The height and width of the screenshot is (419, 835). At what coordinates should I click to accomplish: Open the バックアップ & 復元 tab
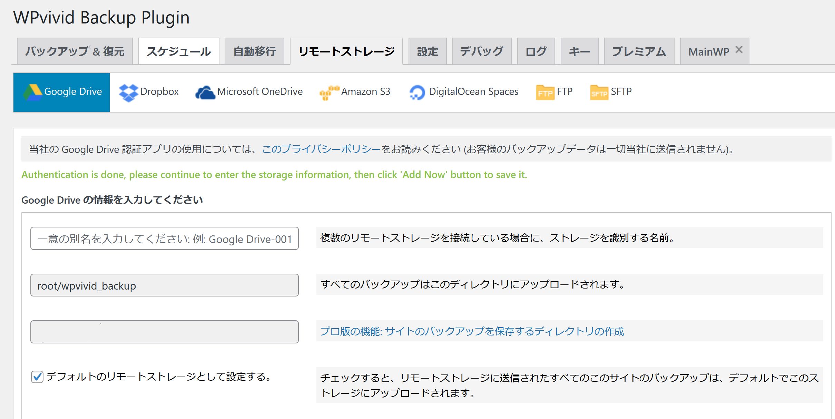pos(75,51)
